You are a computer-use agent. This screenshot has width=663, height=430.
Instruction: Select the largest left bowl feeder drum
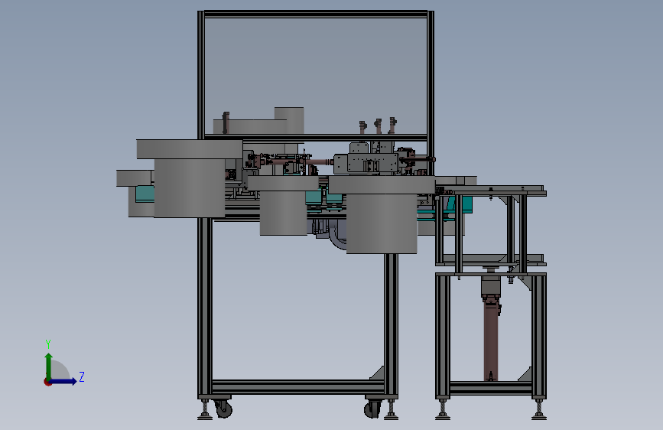(x=190, y=178)
